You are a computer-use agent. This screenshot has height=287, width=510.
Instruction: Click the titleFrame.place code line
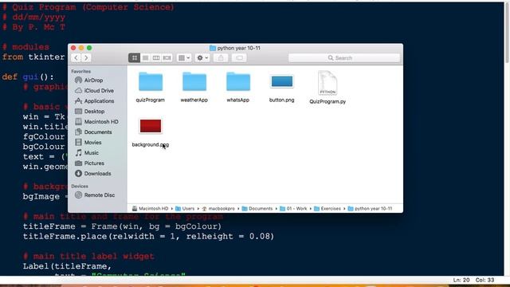click(x=149, y=236)
